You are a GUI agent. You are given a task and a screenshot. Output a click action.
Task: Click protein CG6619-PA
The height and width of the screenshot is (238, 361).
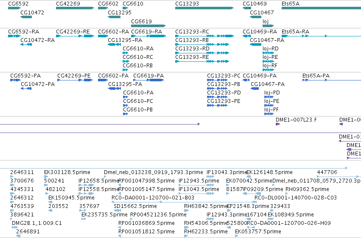tap(148, 75)
